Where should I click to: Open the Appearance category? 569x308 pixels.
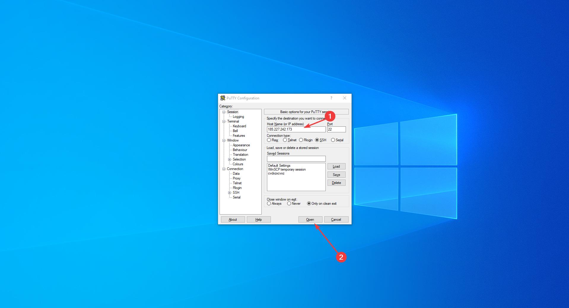(241, 145)
